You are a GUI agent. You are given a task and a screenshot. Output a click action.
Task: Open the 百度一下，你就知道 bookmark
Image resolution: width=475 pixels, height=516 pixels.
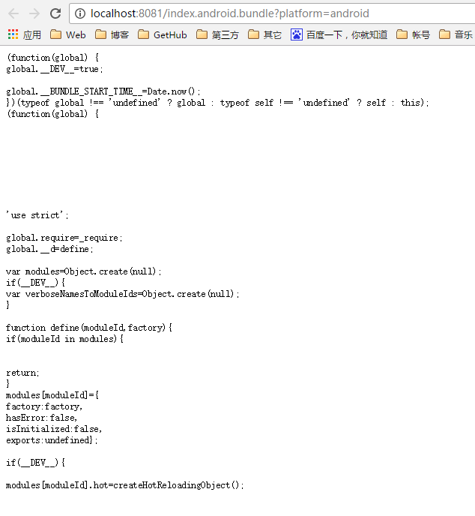click(339, 34)
